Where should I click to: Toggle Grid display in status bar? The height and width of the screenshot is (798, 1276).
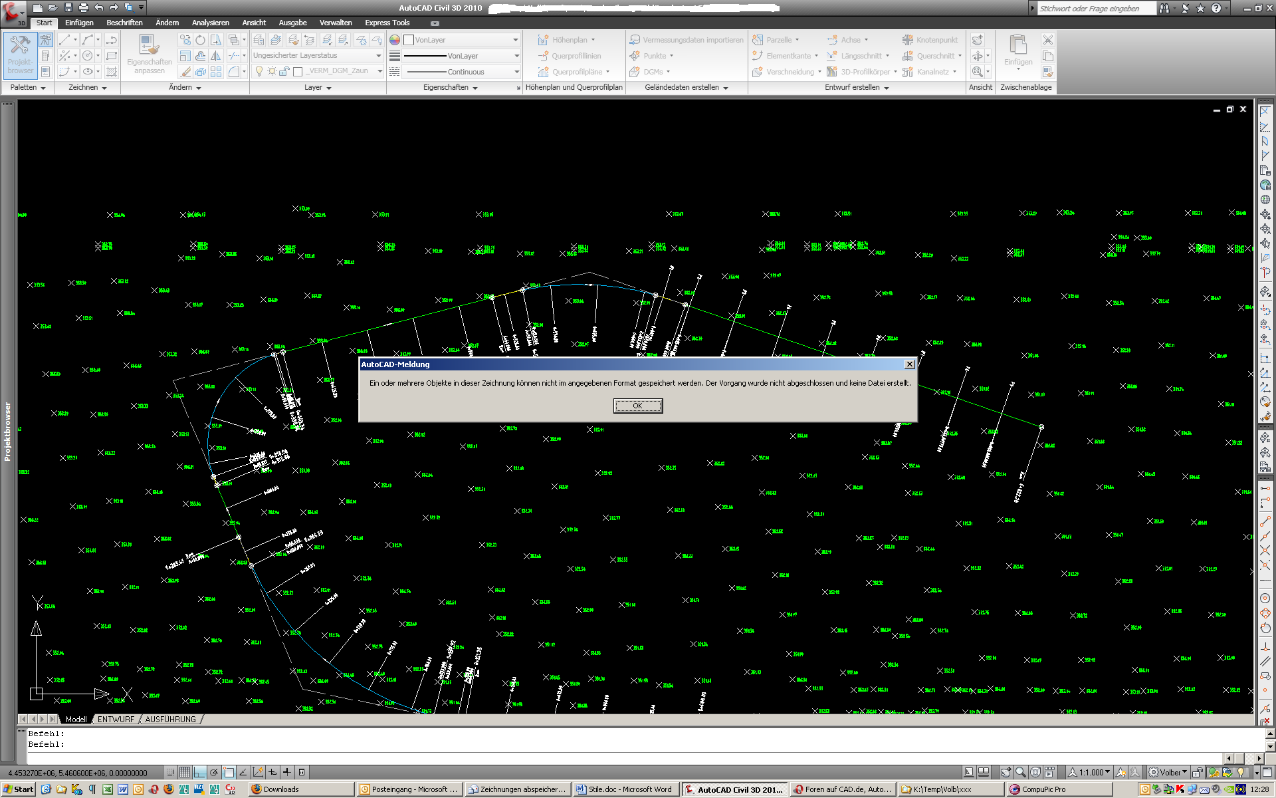(185, 772)
